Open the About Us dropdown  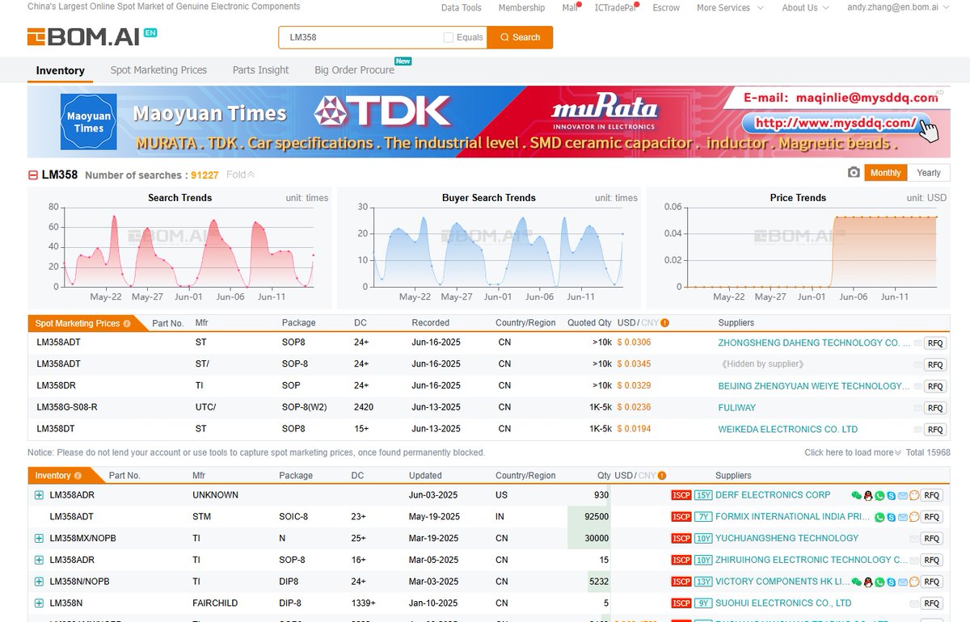coord(805,8)
